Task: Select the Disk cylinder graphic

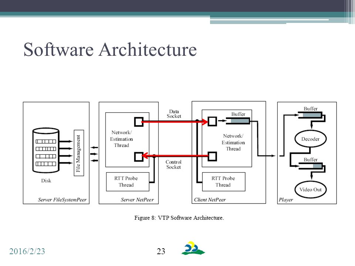Action: coord(46,150)
